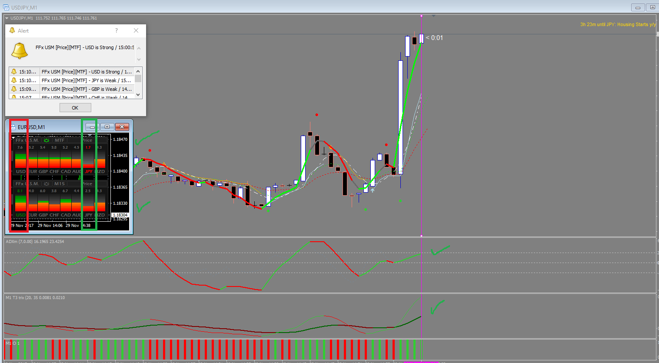This screenshot has height=363, width=659.
Task: Select the 'GBP is Weak' alert row
Action: [x=72, y=89]
